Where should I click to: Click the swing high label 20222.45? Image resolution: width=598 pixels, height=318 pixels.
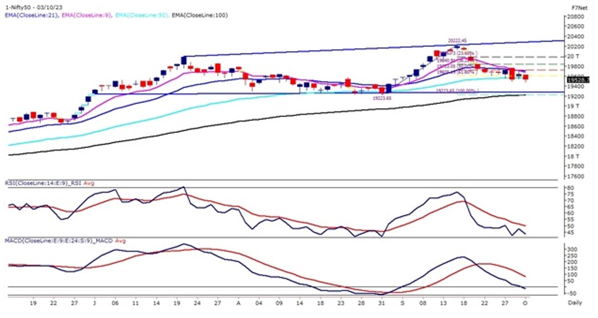457,40
